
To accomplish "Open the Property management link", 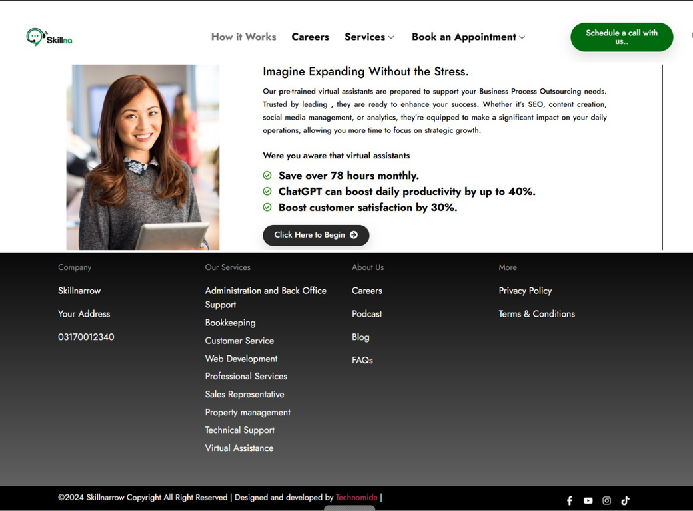I will tap(247, 412).
